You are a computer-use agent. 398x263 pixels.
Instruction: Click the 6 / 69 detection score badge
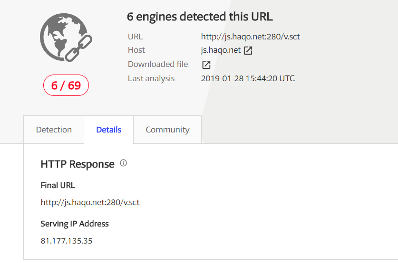tap(66, 85)
